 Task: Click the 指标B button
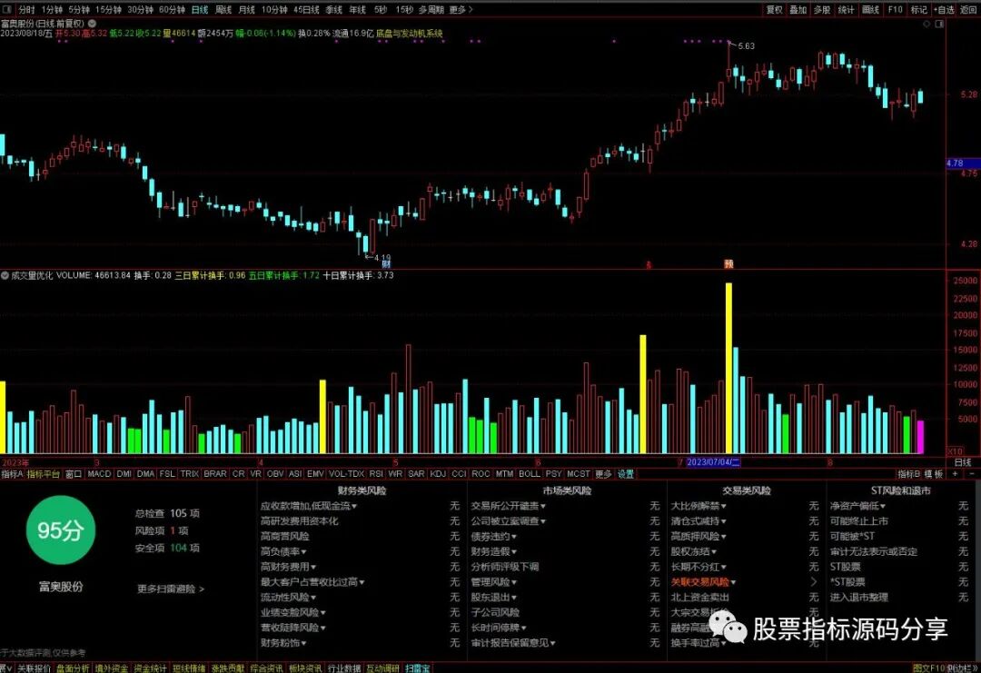(909, 474)
